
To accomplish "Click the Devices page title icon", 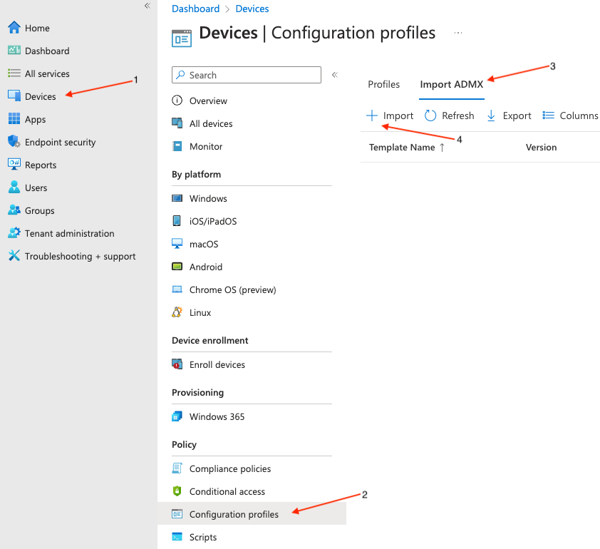I will click(x=182, y=39).
